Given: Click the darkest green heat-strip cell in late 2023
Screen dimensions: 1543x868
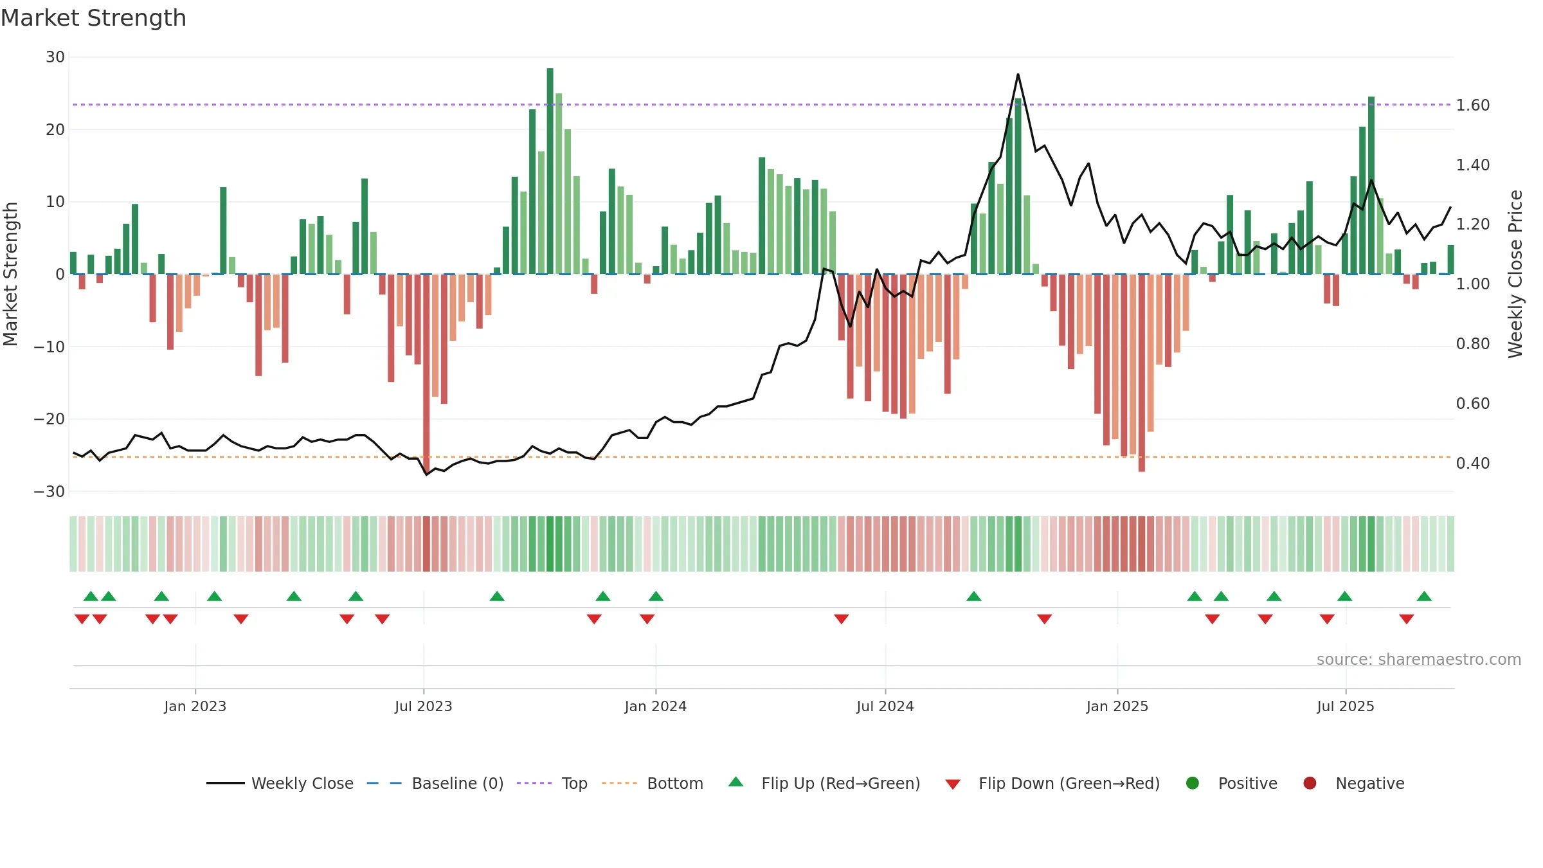Looking at the screenshot, I should [550, 544].
